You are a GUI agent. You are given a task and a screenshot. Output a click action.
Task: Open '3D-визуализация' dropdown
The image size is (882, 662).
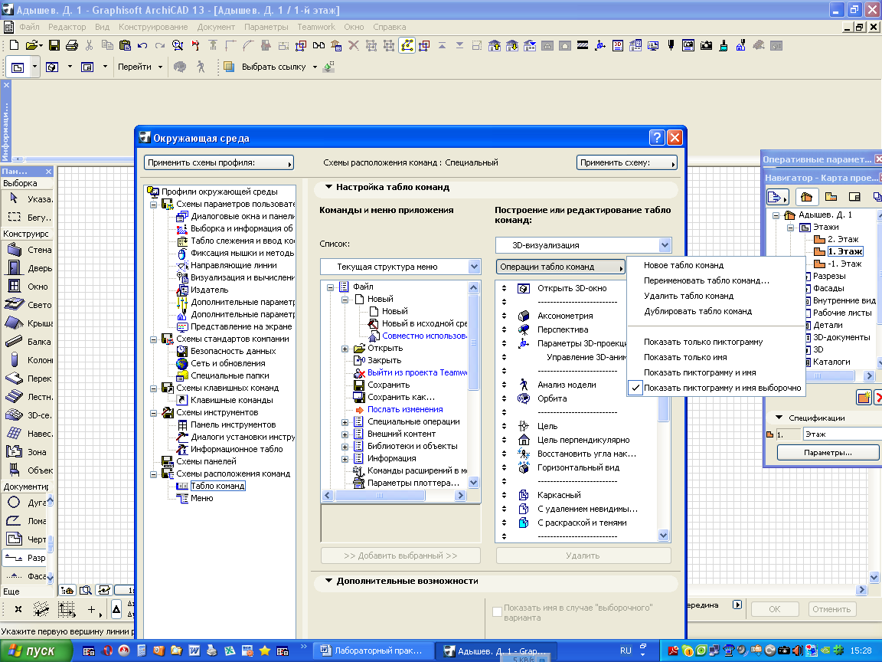[x=583, y=245]
